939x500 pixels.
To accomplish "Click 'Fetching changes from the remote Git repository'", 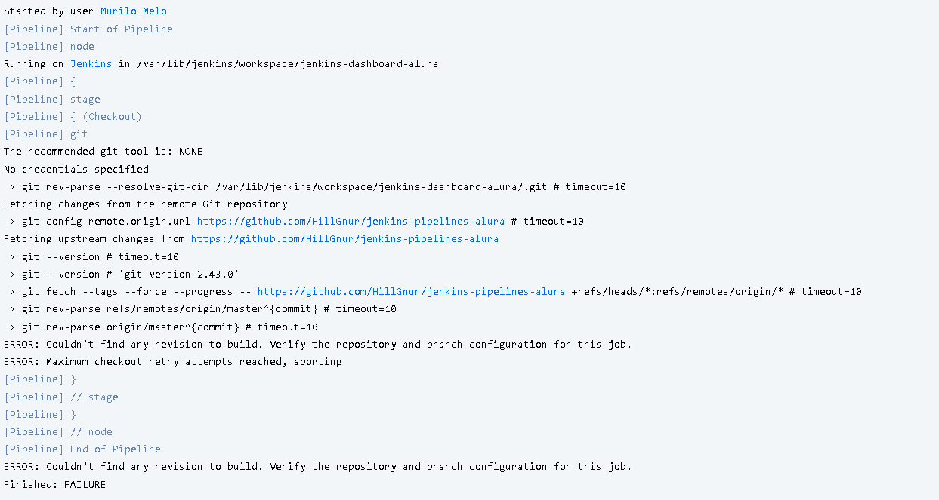I will point(146,204).
